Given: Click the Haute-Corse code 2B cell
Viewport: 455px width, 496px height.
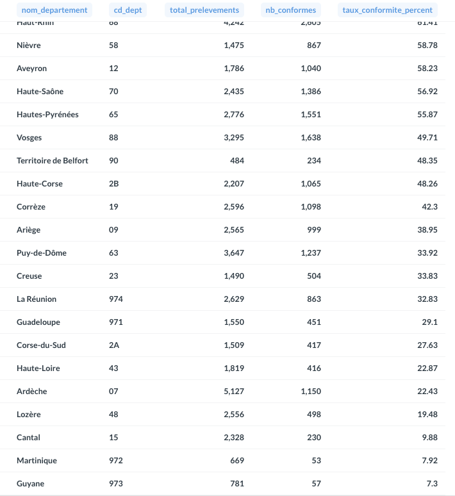Looking at the screenshot, I should click(x=114, y=184).
